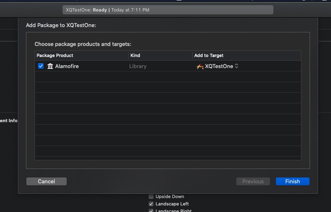This screenshot has width=331, height=212.
Task: Click the 'Choose package products and targets:' label
Action: click(x=83, y=44)
